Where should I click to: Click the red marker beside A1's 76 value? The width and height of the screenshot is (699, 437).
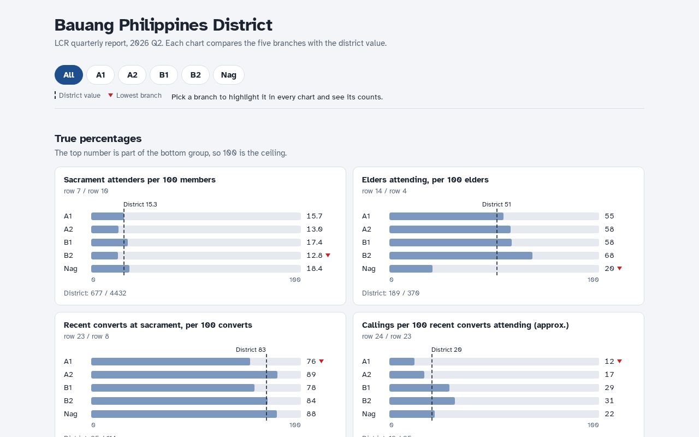322,361
